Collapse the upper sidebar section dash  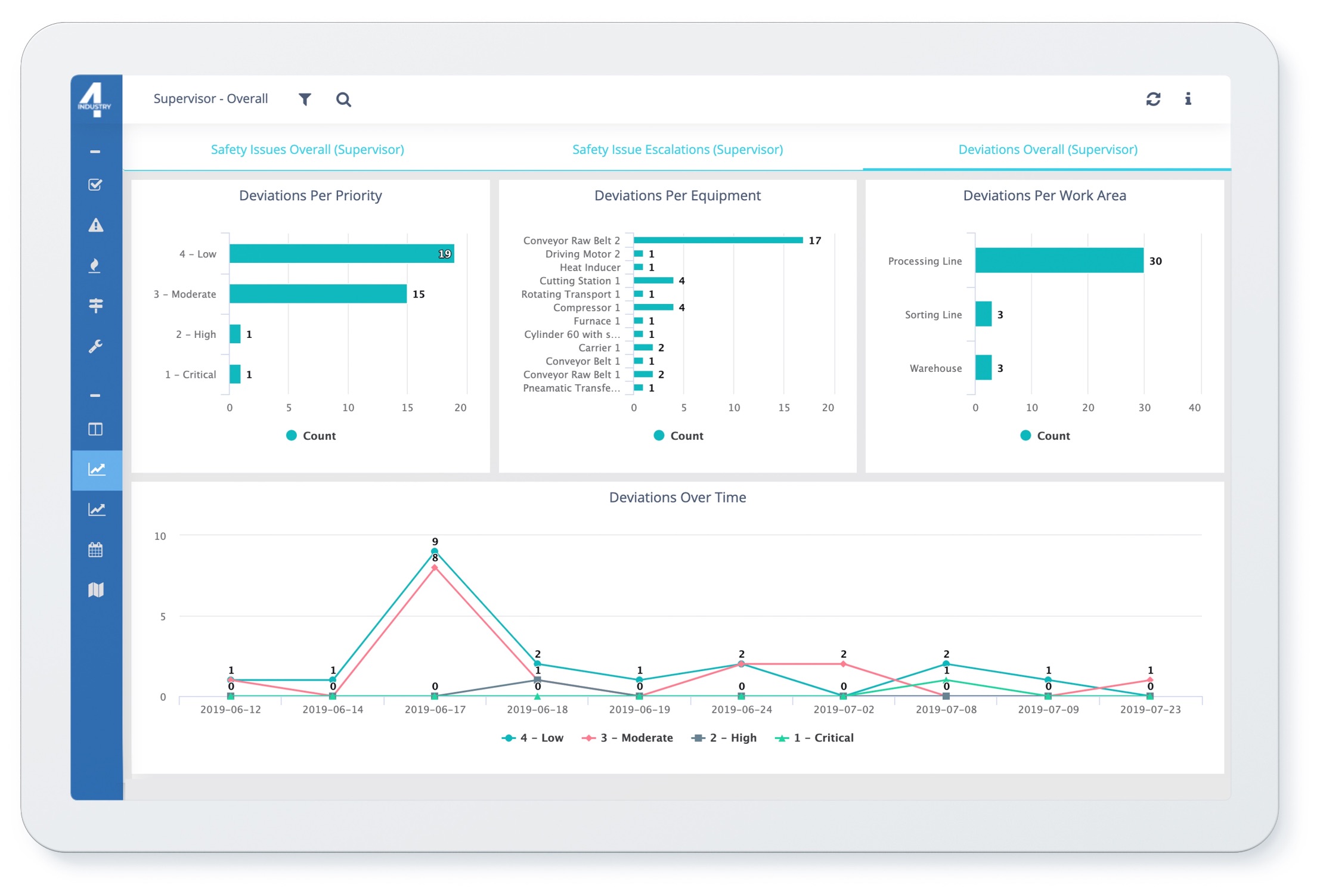95,152
